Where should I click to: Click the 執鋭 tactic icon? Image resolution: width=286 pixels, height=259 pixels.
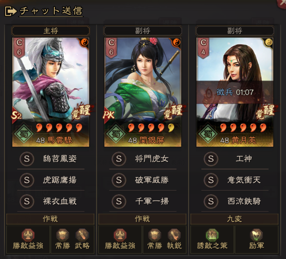click(x=174, y=235)
